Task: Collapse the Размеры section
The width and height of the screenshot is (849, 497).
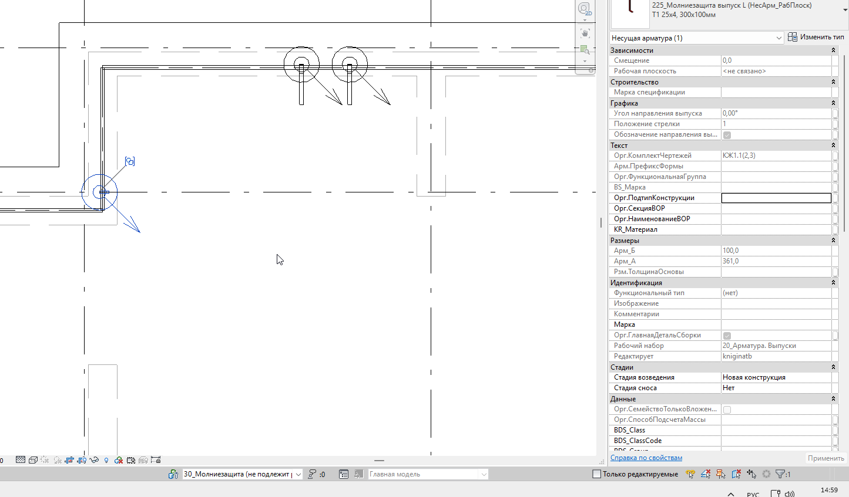Action: click(x=833, y=241)
